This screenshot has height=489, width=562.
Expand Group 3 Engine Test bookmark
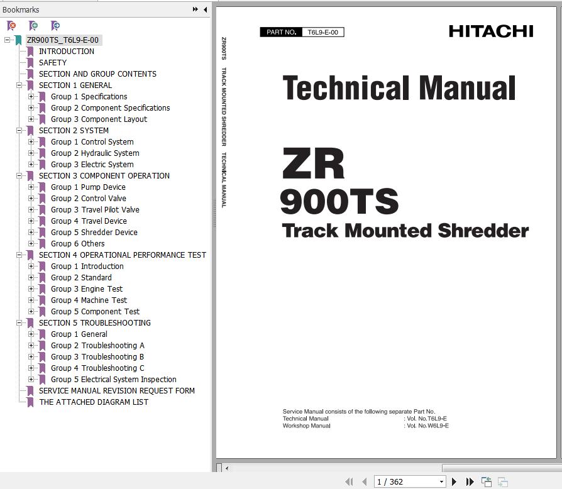click(31, 288)
